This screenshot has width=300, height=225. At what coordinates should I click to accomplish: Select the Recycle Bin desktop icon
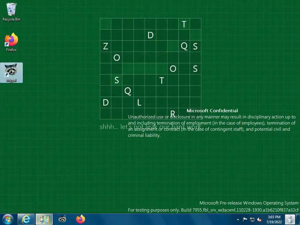point(11,12)
